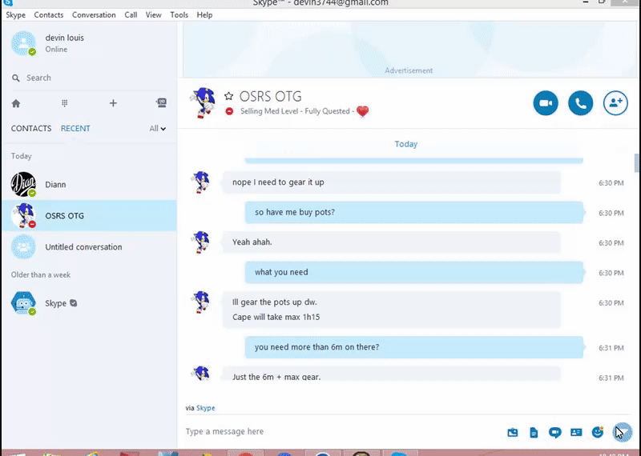Open the Conversation menu

tap(94, 15)
